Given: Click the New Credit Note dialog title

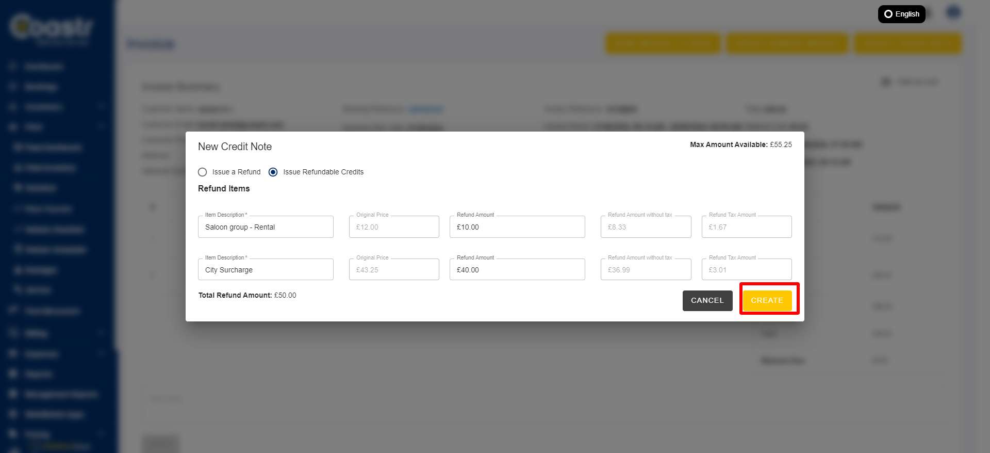Looking at the screenshot, I should 235,147.
